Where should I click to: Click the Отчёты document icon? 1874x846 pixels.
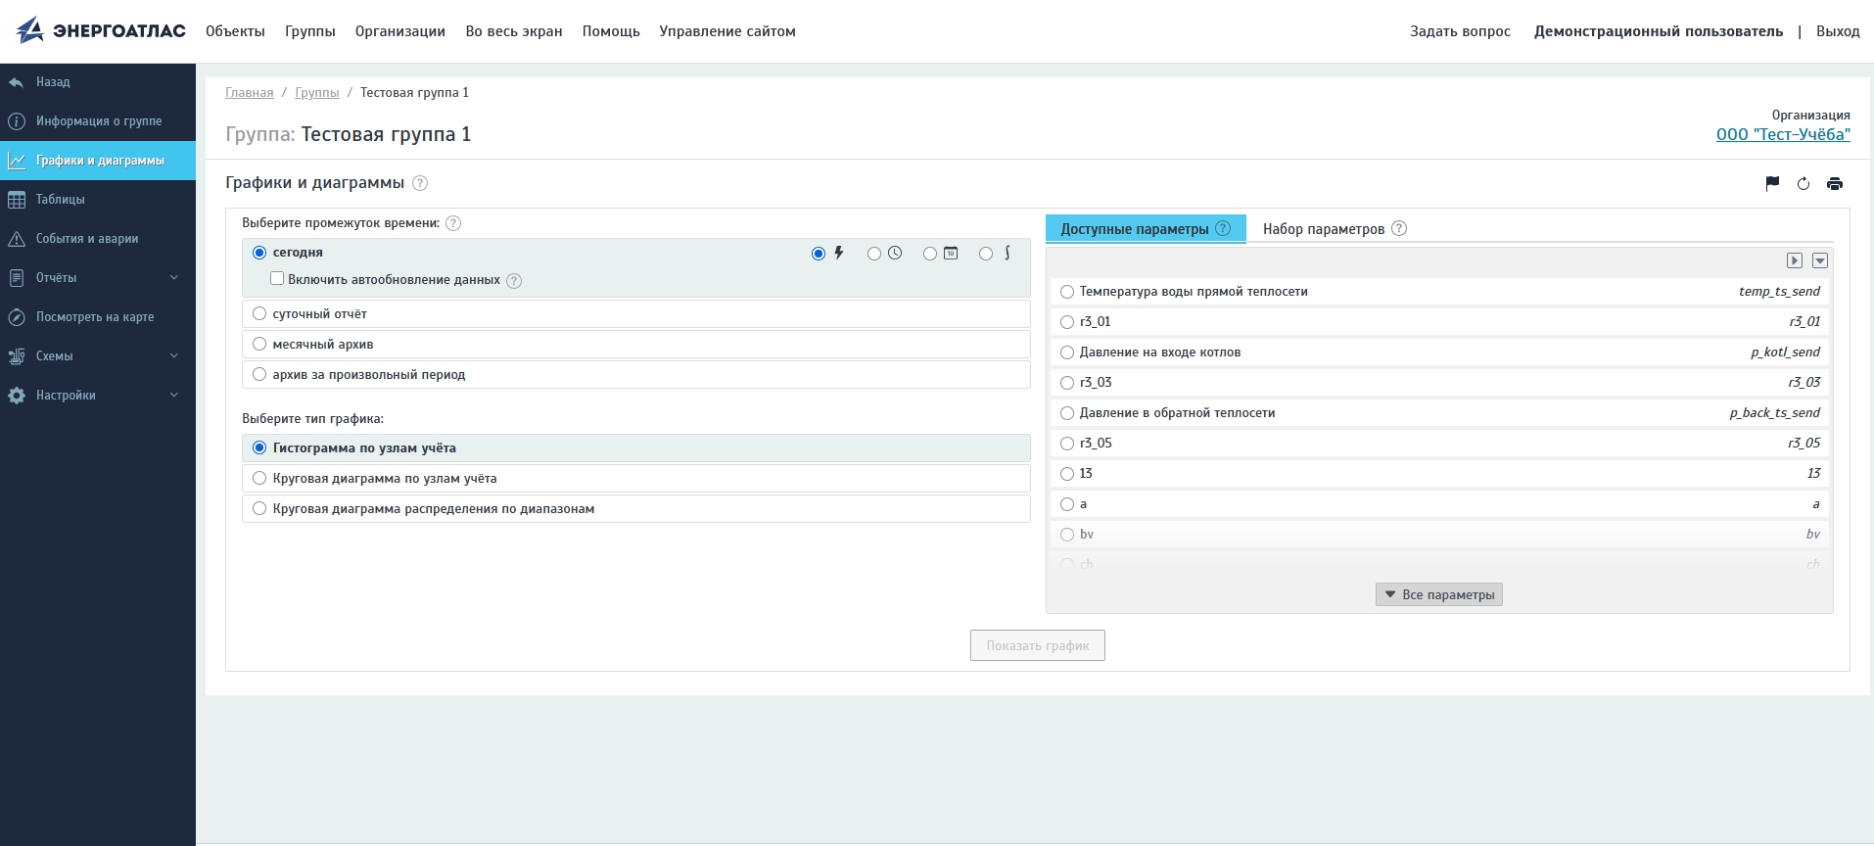coord(17,278)
